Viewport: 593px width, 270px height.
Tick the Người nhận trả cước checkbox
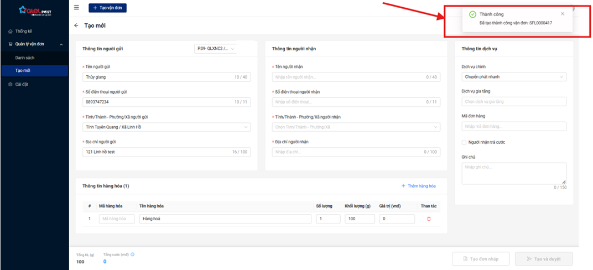click(x=464, y=142)
